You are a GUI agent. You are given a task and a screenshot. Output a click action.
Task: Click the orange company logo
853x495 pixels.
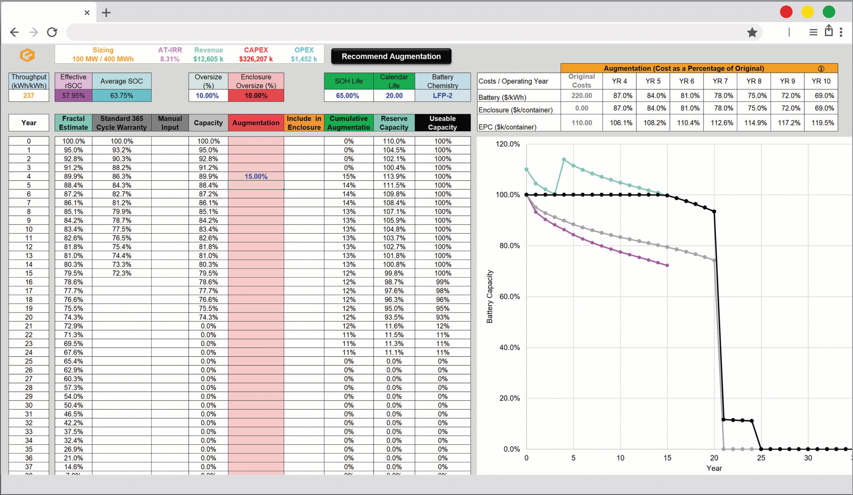pos(27,55)
